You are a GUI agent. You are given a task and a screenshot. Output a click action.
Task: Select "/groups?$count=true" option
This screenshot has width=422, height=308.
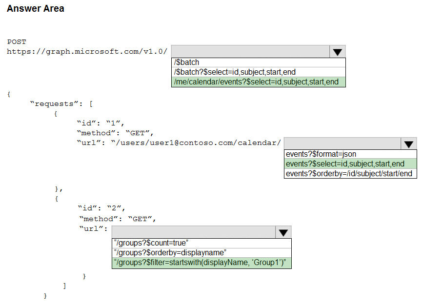point(201,243)
